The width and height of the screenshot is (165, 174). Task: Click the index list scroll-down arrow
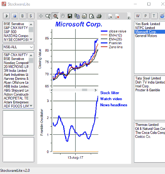click(31, 39)
